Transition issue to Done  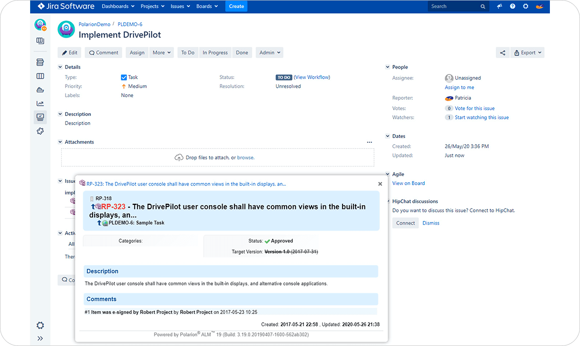point(242,52)
